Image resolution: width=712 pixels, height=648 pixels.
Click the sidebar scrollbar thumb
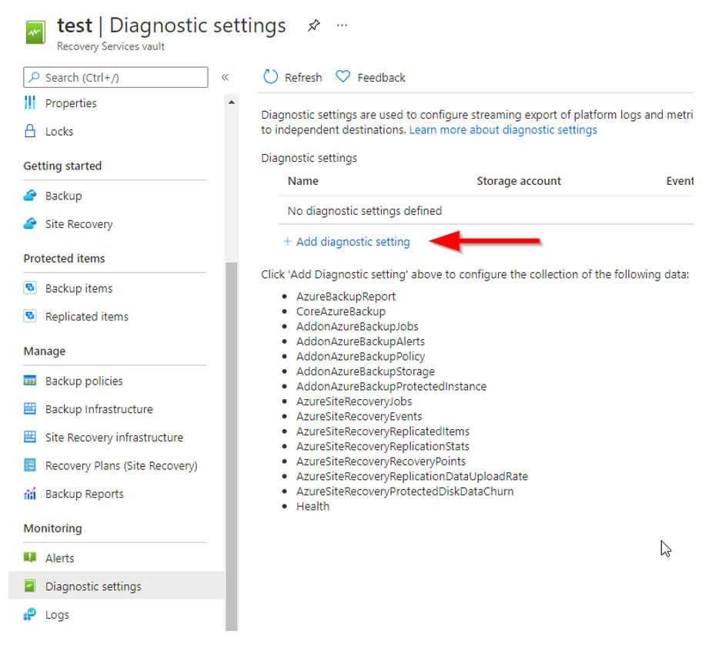232,446
